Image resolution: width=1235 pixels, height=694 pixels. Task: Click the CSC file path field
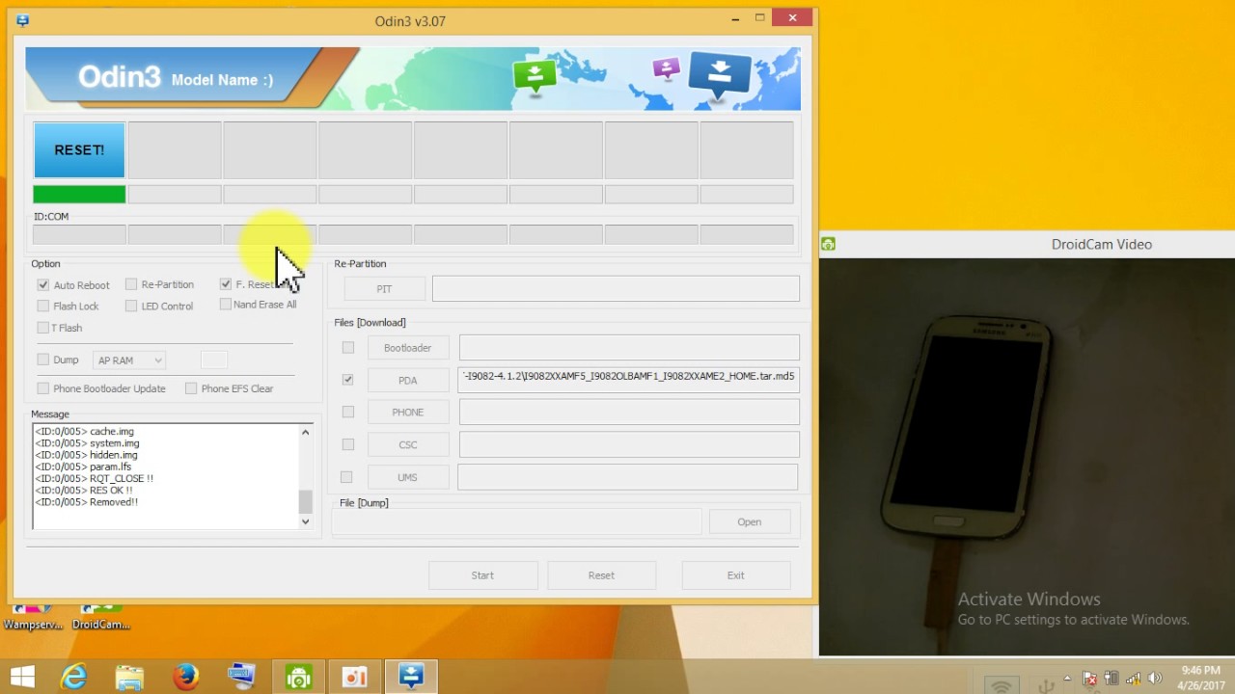[628, 444]
